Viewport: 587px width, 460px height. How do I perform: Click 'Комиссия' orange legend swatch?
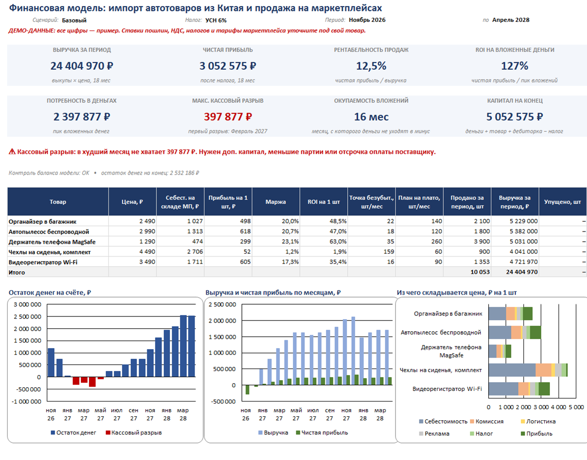click(472, 421)
